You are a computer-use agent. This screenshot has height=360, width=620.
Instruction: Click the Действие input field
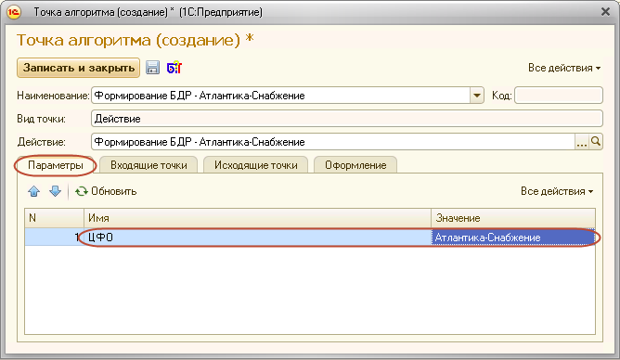coord(333,141)
